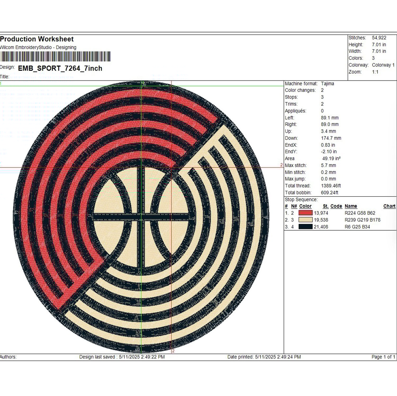Select the Width value "7.01 in"
This screenshot has height=396, width=397.
(x=379, y=51)
